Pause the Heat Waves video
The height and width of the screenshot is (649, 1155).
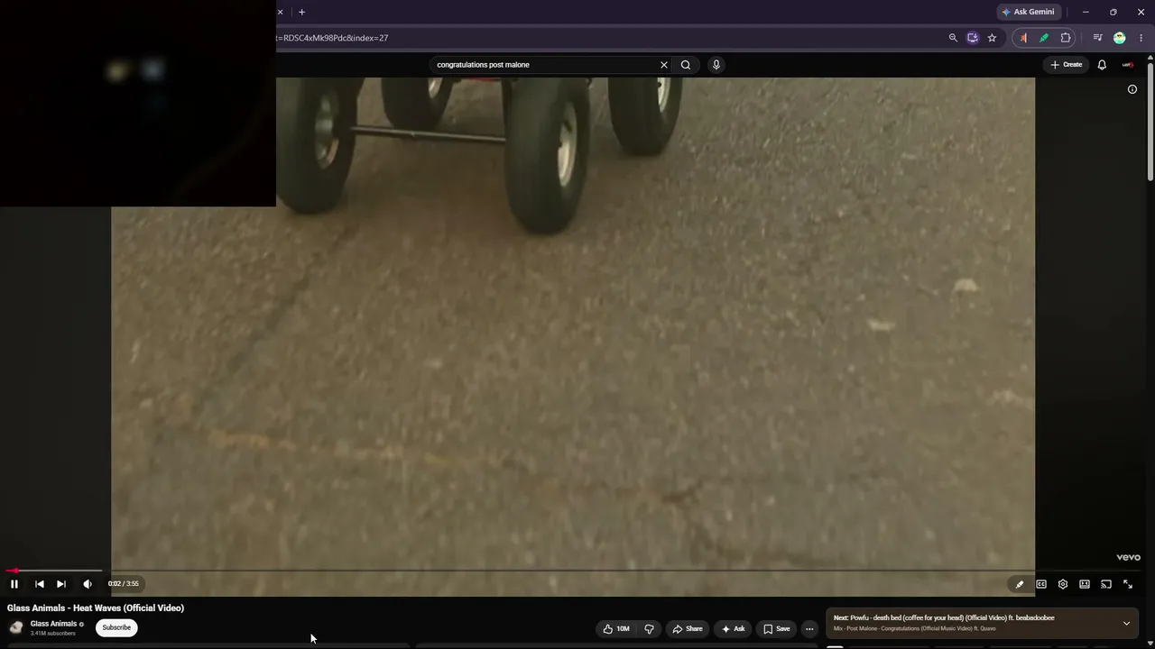click(x=14, y=584)
